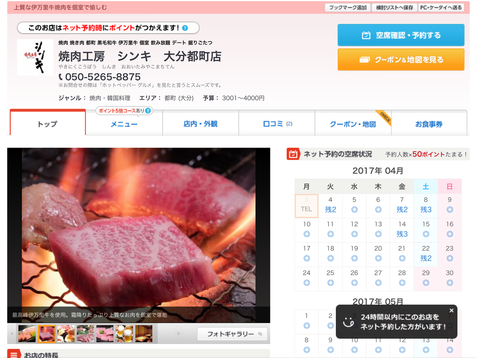Open the メニュー tab

pos(124,124)
